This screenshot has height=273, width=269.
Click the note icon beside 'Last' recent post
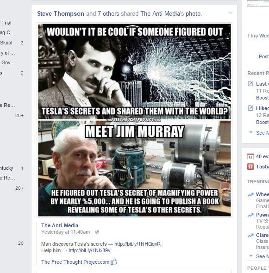(x=250, y=84)
